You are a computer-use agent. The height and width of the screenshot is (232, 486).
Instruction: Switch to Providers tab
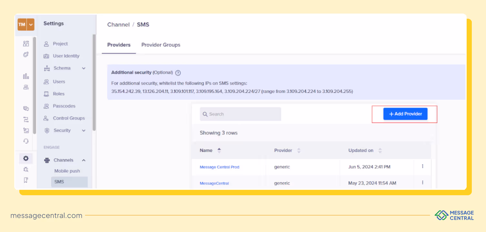[x=119, y=45]
